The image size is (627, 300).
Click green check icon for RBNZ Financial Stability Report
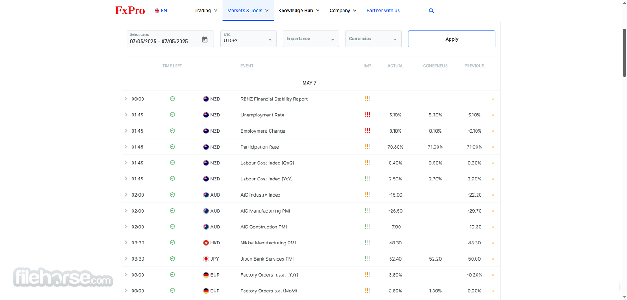tap(172, 99)
